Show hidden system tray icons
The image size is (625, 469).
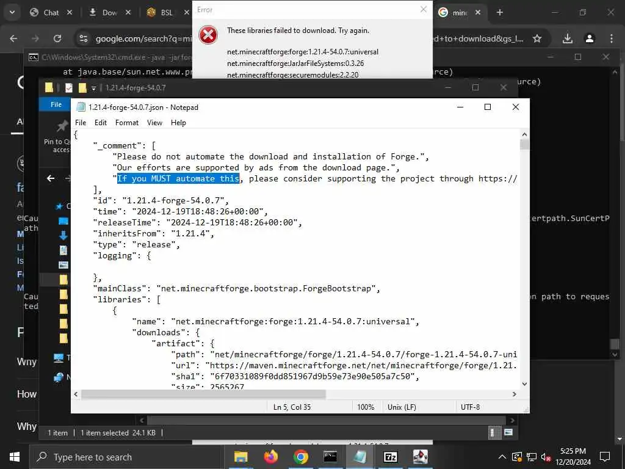(x=502, y=457)
